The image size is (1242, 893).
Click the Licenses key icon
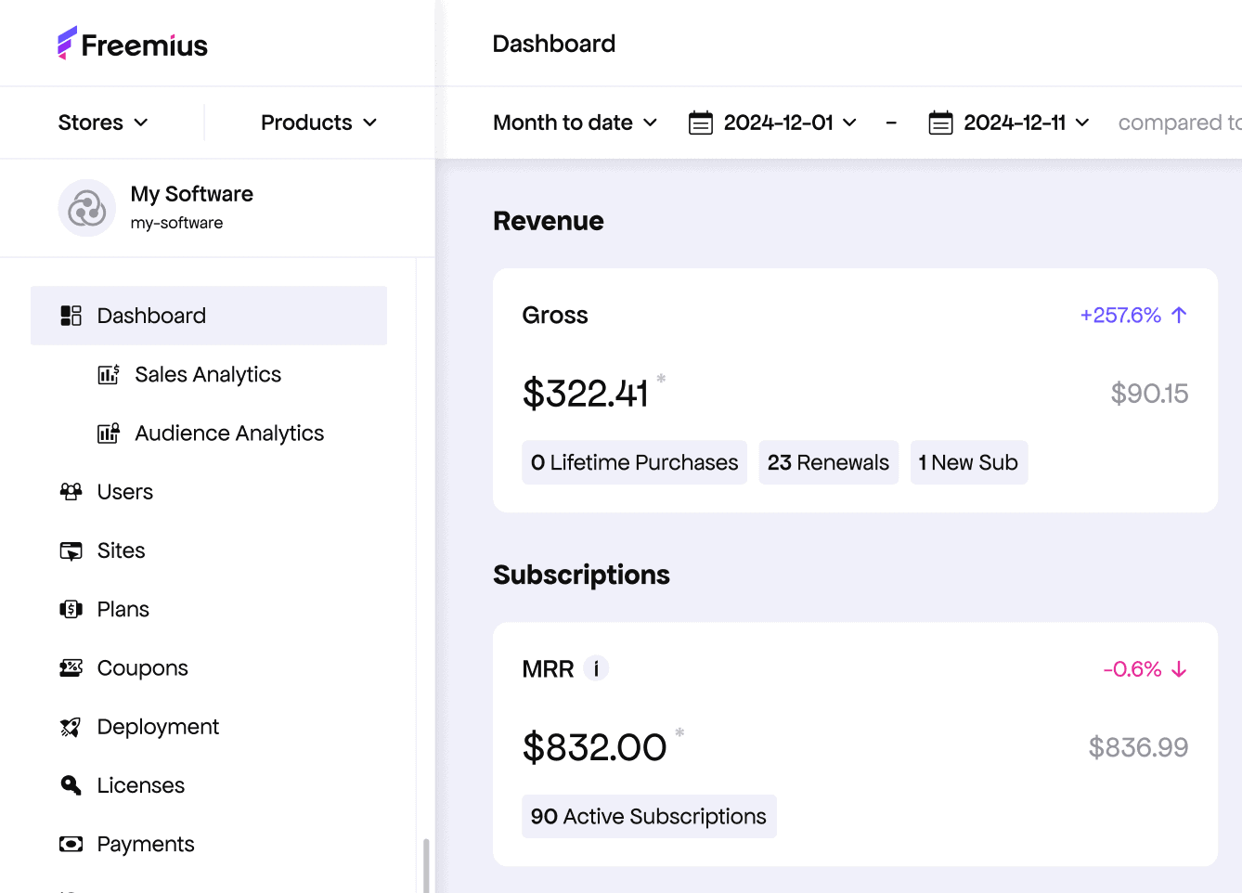click(x=71, y=786)
